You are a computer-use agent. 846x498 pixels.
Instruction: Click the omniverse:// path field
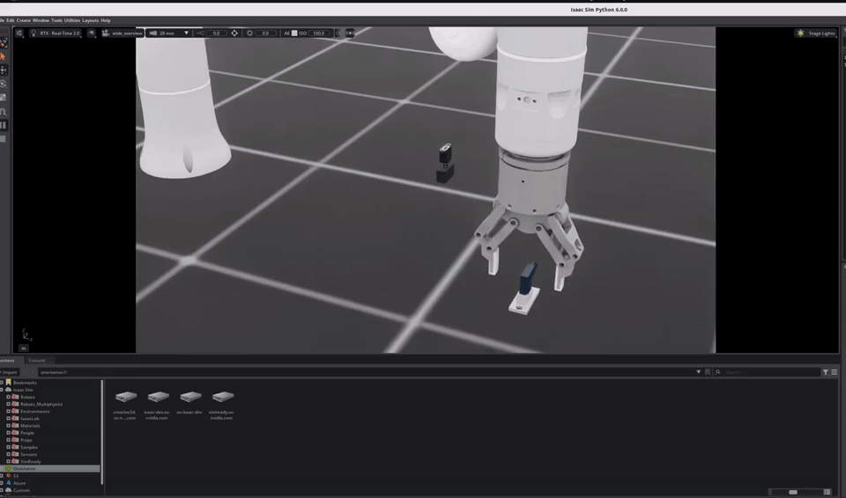[367, 372]
